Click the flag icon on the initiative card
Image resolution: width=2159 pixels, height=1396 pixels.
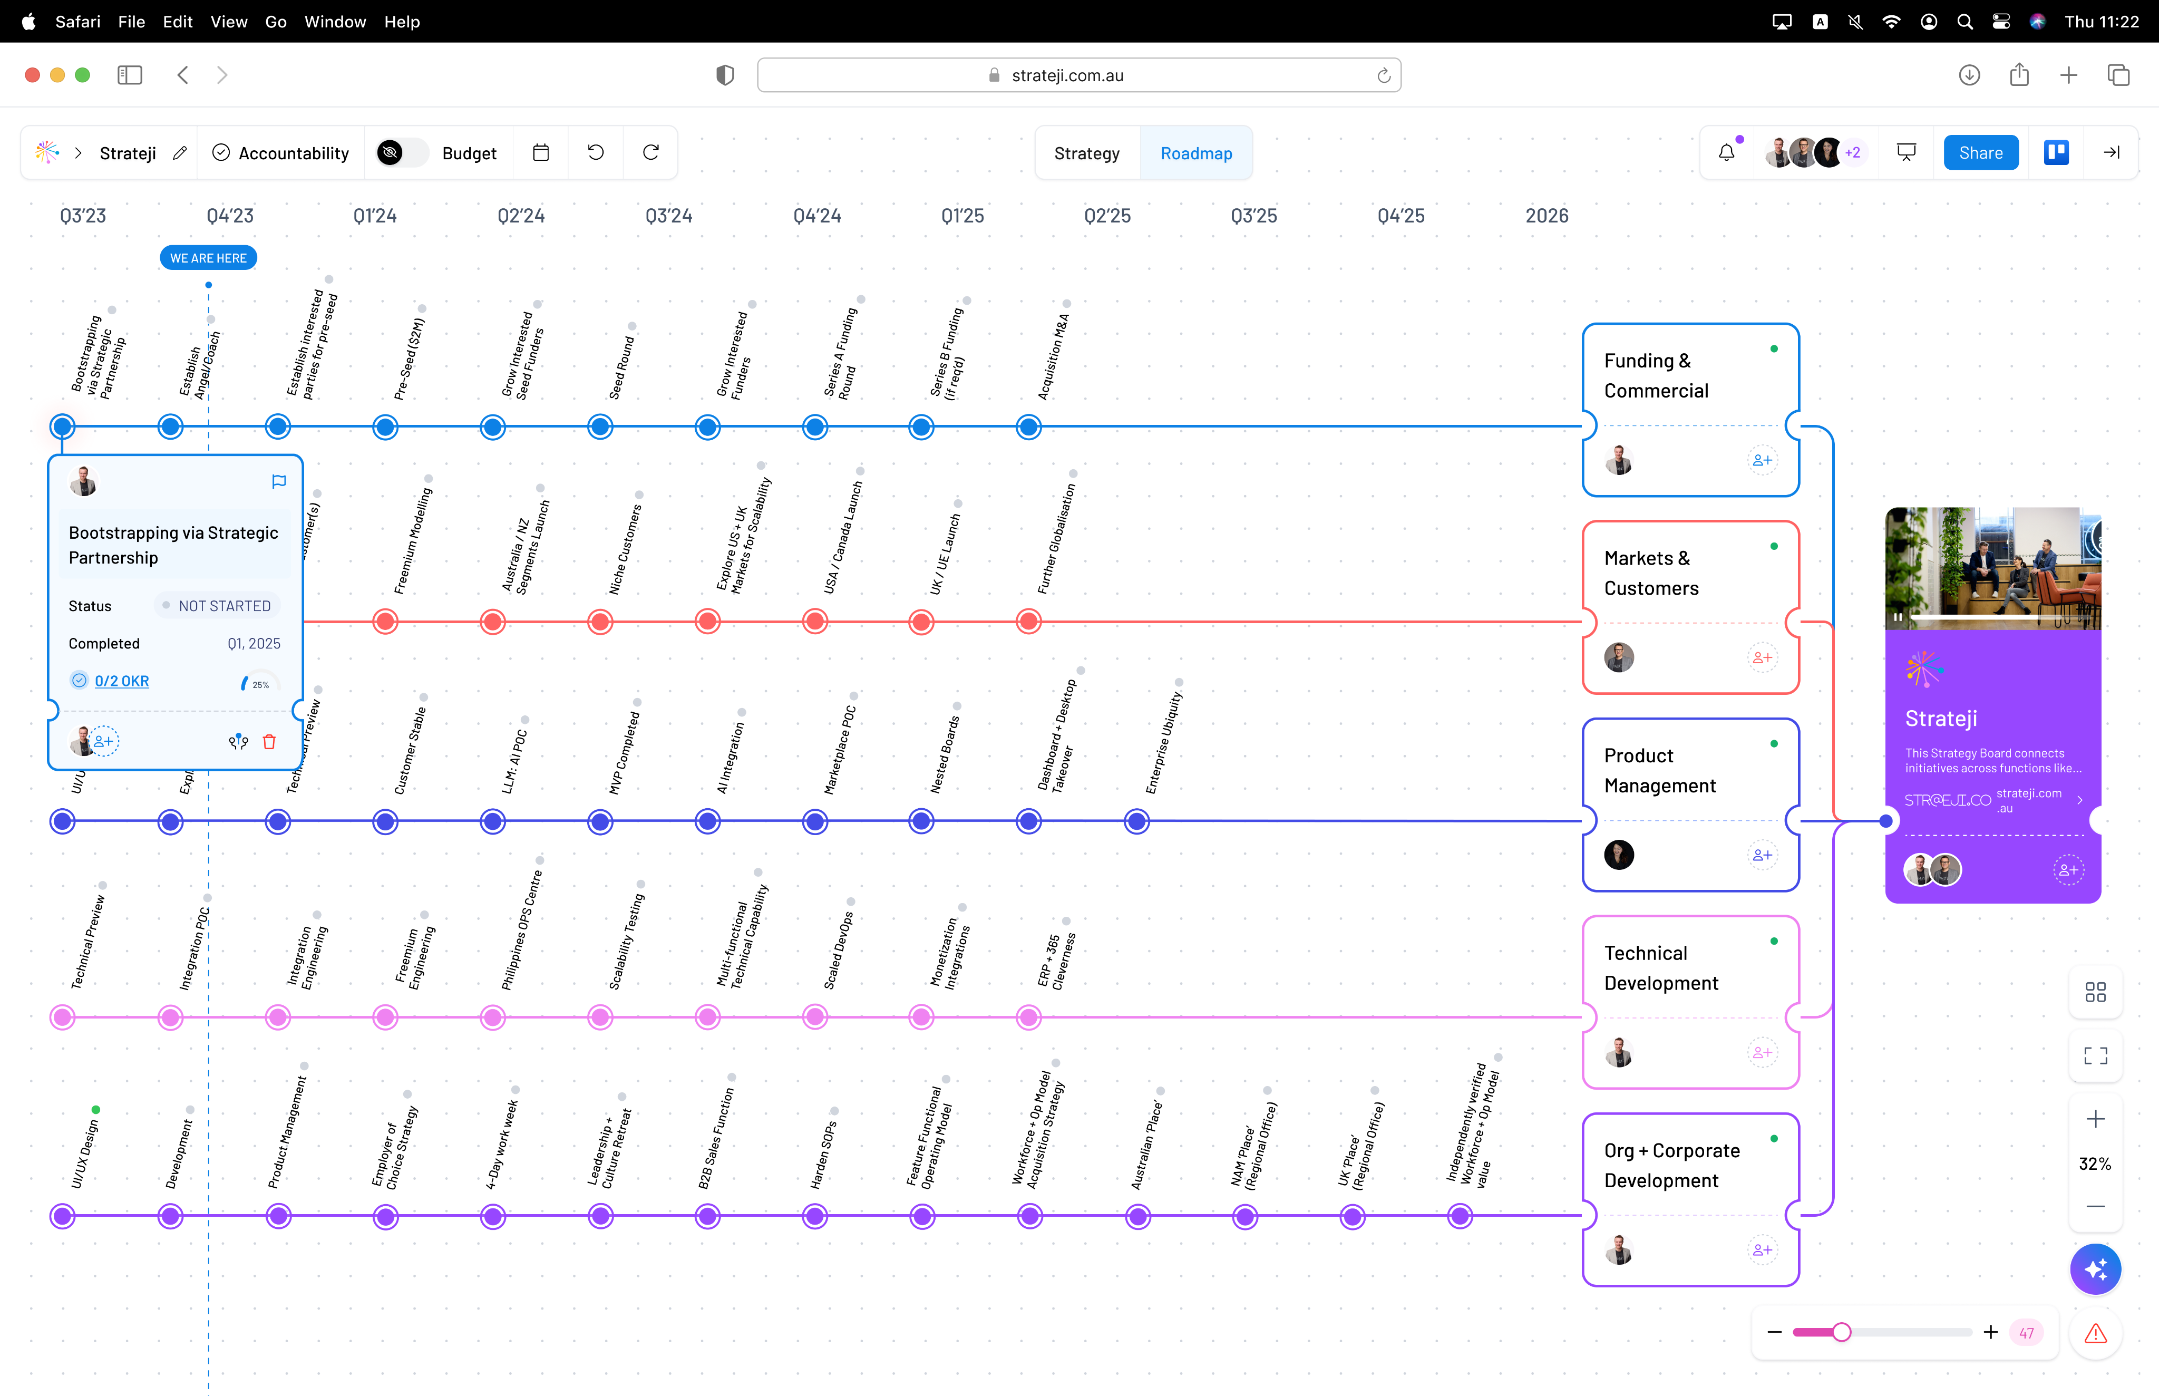(x=278, y=481)
